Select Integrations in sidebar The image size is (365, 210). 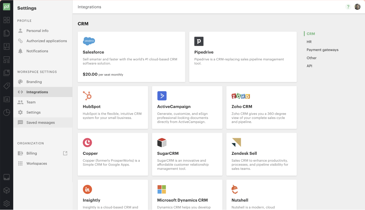pos(43,92)
